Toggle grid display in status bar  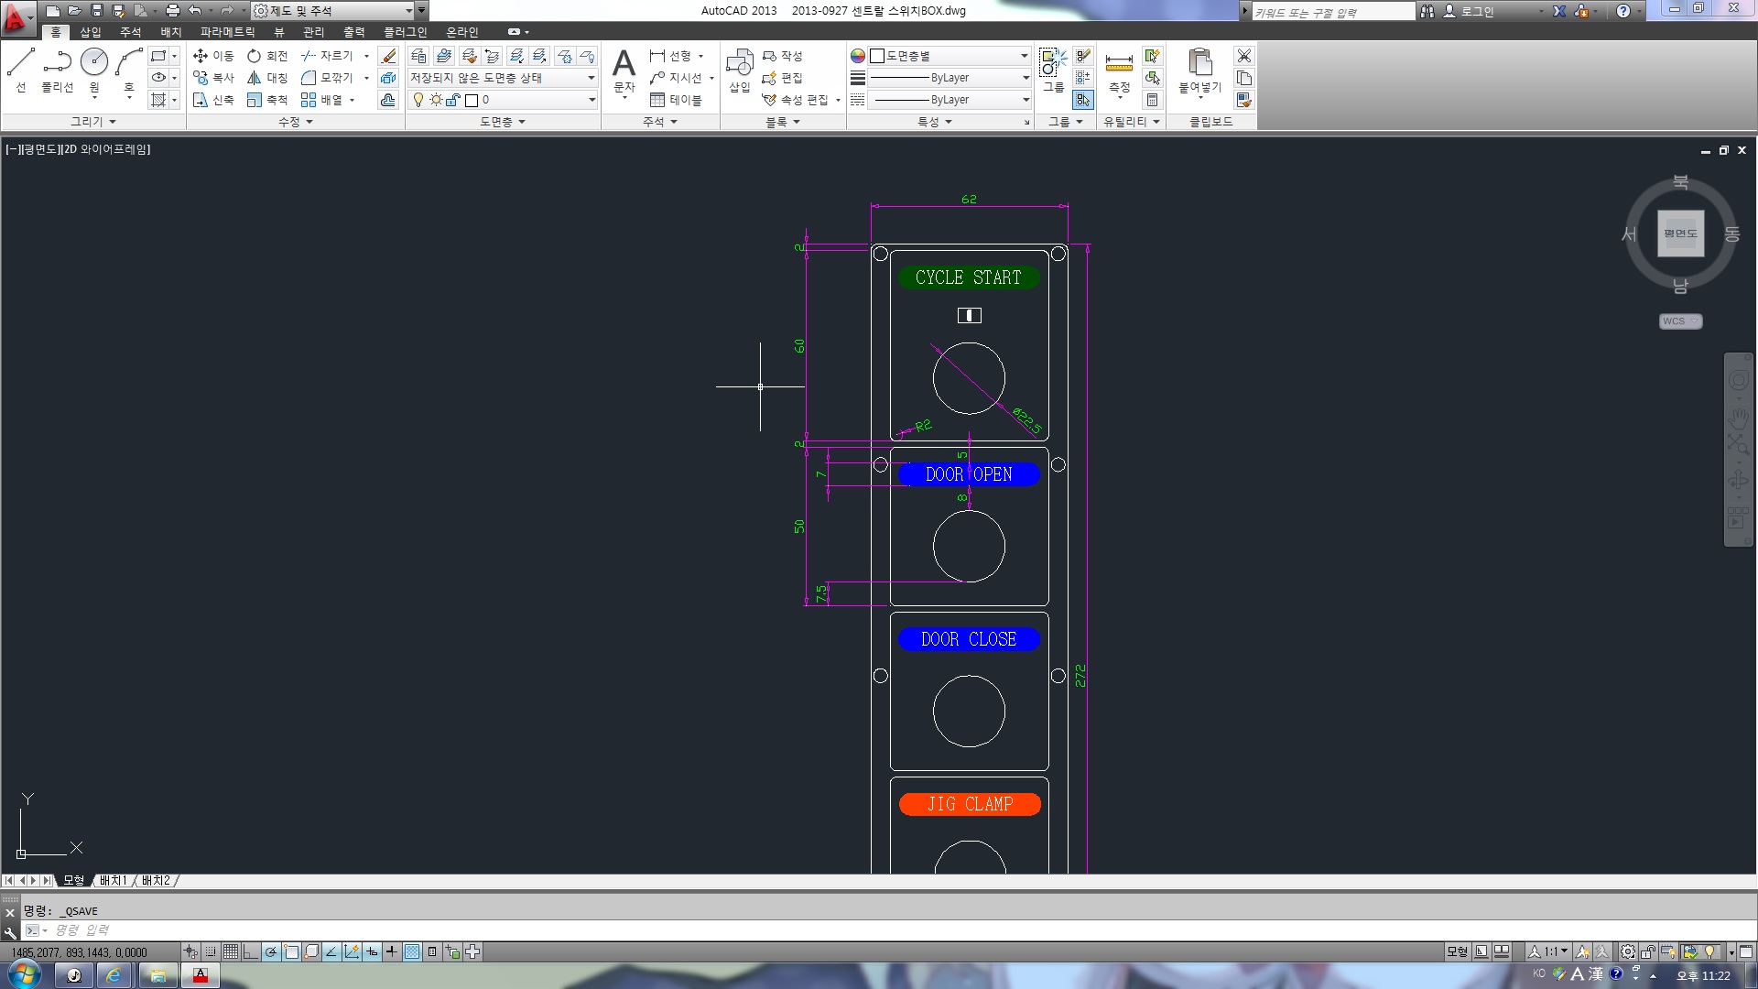coord(231,952)
